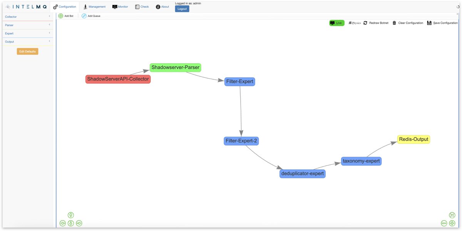The height and width of the screenshot is (231, 462).
Task: Close the toolbar with the small x
Action: 457,14
